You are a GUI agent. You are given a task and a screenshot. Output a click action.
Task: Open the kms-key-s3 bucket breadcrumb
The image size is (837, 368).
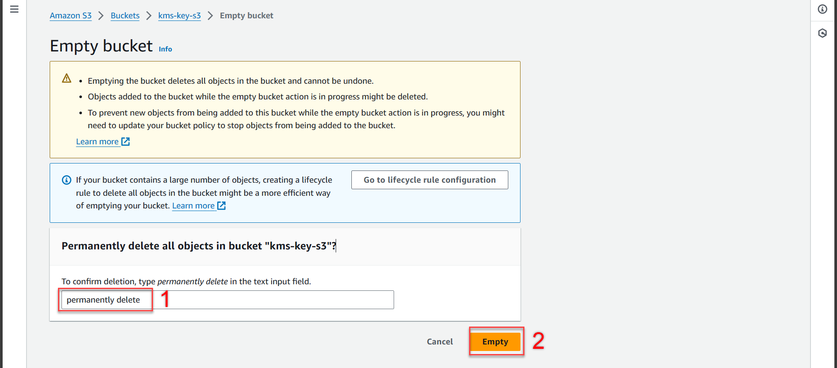click(180, 16)
